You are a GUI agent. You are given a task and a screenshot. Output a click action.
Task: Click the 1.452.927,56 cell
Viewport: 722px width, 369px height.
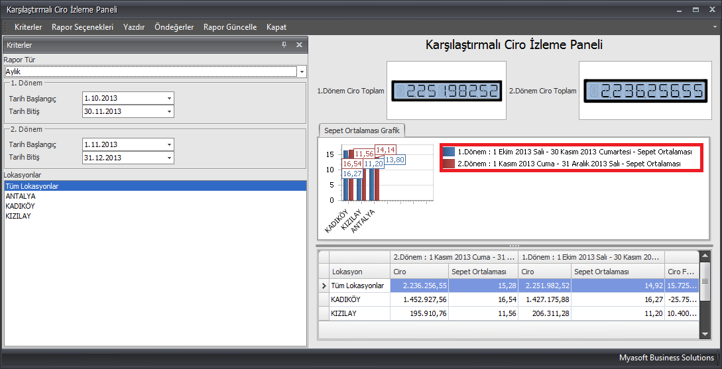[x=419, y=299]
